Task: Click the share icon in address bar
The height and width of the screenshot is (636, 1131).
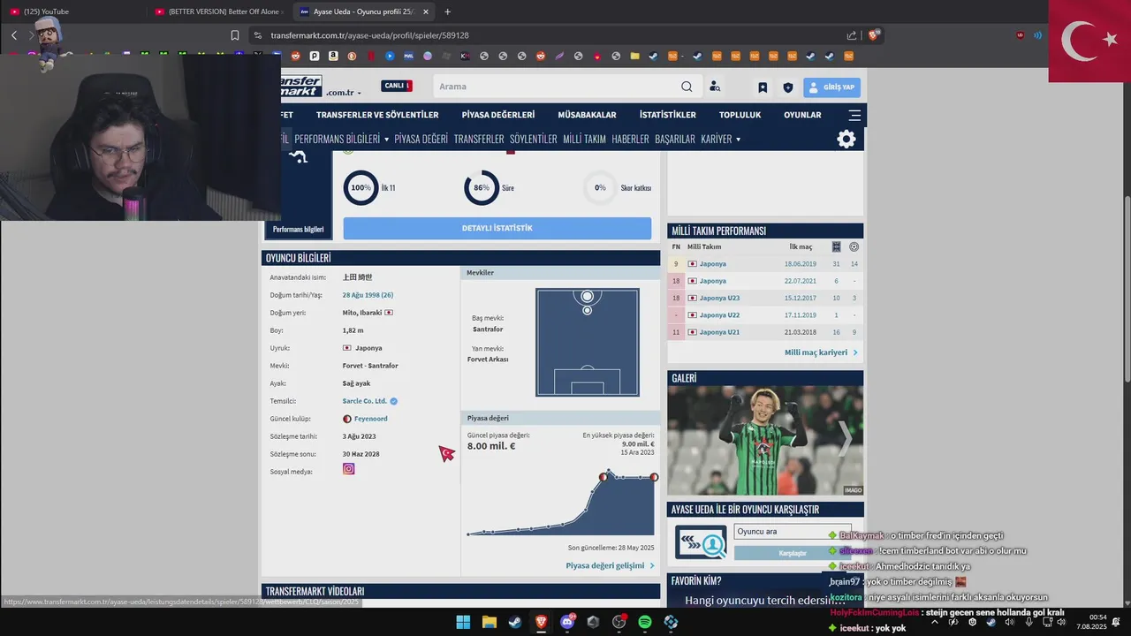Action: [852, 35]
